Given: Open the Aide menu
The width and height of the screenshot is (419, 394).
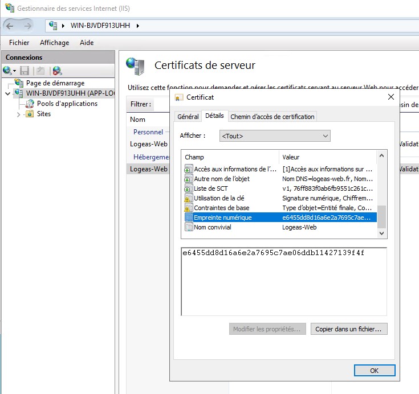Looking at the screenshot, I should [x=87, y=43].
